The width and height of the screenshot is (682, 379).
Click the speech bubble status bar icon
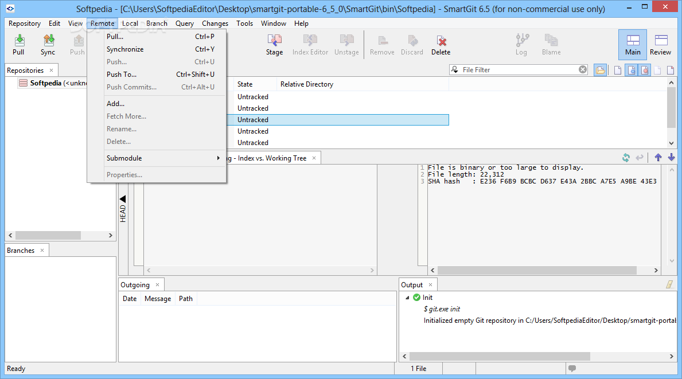click(x=572, y=369)
